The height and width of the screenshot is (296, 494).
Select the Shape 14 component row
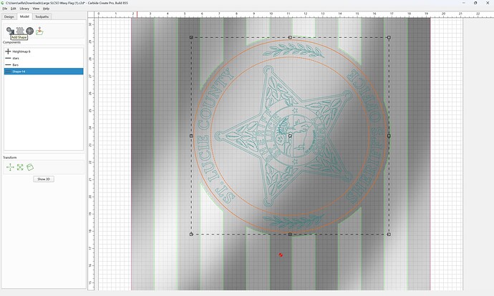44,71
